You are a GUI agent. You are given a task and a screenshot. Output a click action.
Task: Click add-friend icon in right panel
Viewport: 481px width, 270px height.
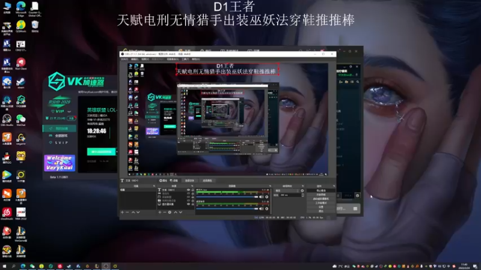(x=341, y=82)
